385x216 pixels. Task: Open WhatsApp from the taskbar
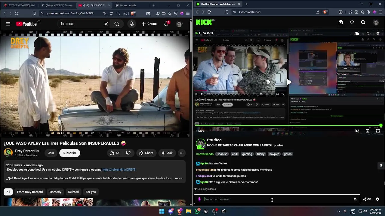pos(197,211)
